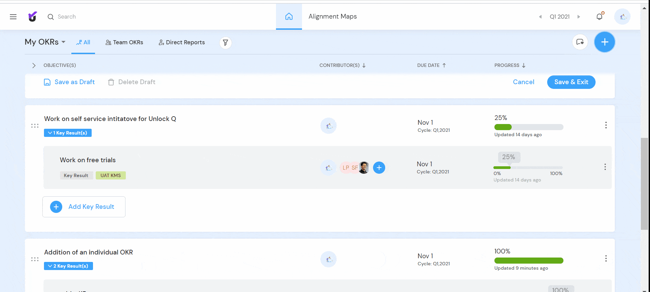Collapse the 1 Key Result(s) toggle
The height and width of the screenshot is (292, 650).
(x=68, y=133)
